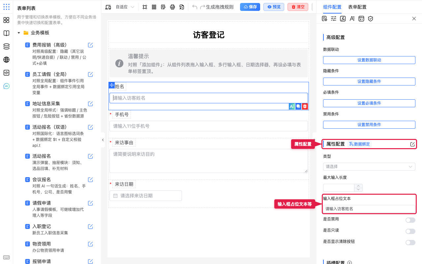Open the database icon in left sidebar
Image resolution: width=422 pixels, height=264 pixels.
[x=6, y=47]
